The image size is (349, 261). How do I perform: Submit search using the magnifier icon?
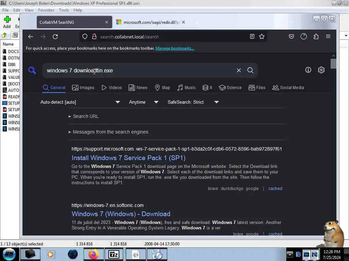pyautogui.click(x=251, y=70)
